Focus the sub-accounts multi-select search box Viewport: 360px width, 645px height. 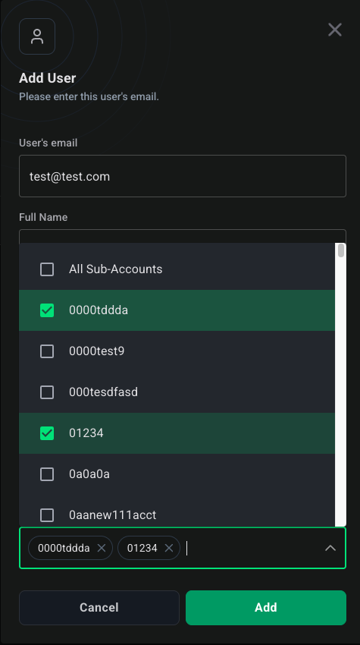[x=251, y=548]
